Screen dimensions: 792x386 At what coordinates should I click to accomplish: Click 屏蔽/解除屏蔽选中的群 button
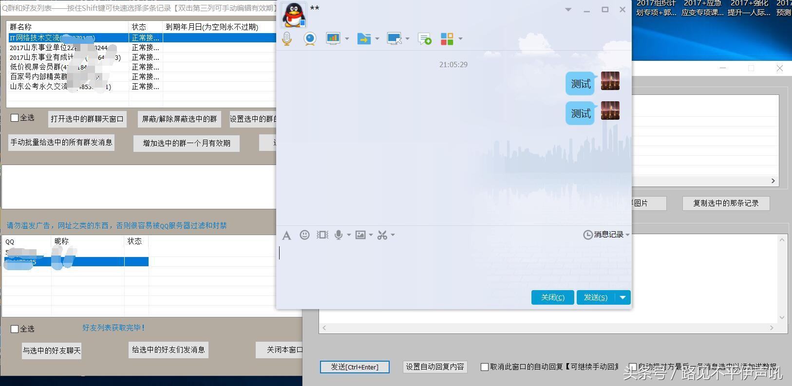point(179,119)
